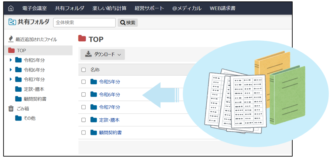The image size is (333, 158).
Task: Go to 電子会議室 in top menu
Action: point(35,8)
